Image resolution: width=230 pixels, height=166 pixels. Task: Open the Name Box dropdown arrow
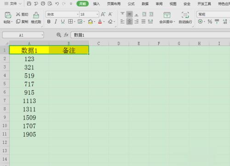(42, 35)
